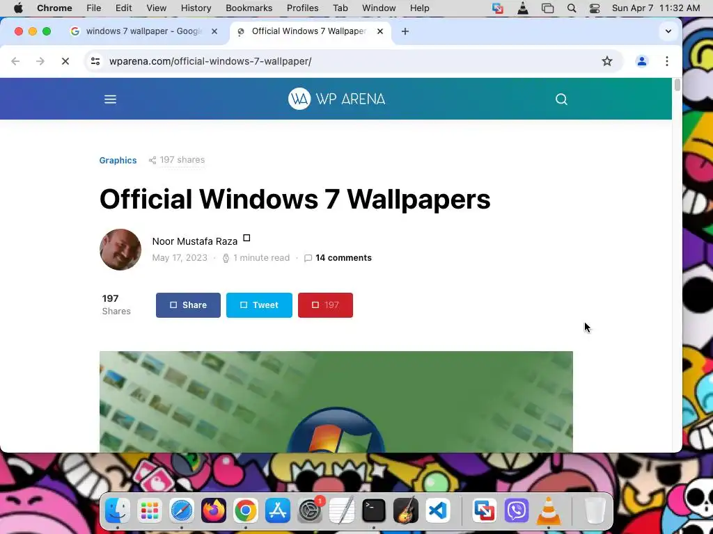This screenshot has height=534, width=713.
Task: View site information icon in address bar
Action: (95, 61)
